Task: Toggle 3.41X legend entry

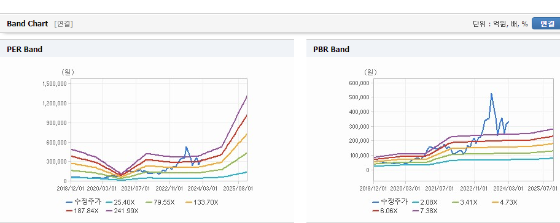Action: 464,202
